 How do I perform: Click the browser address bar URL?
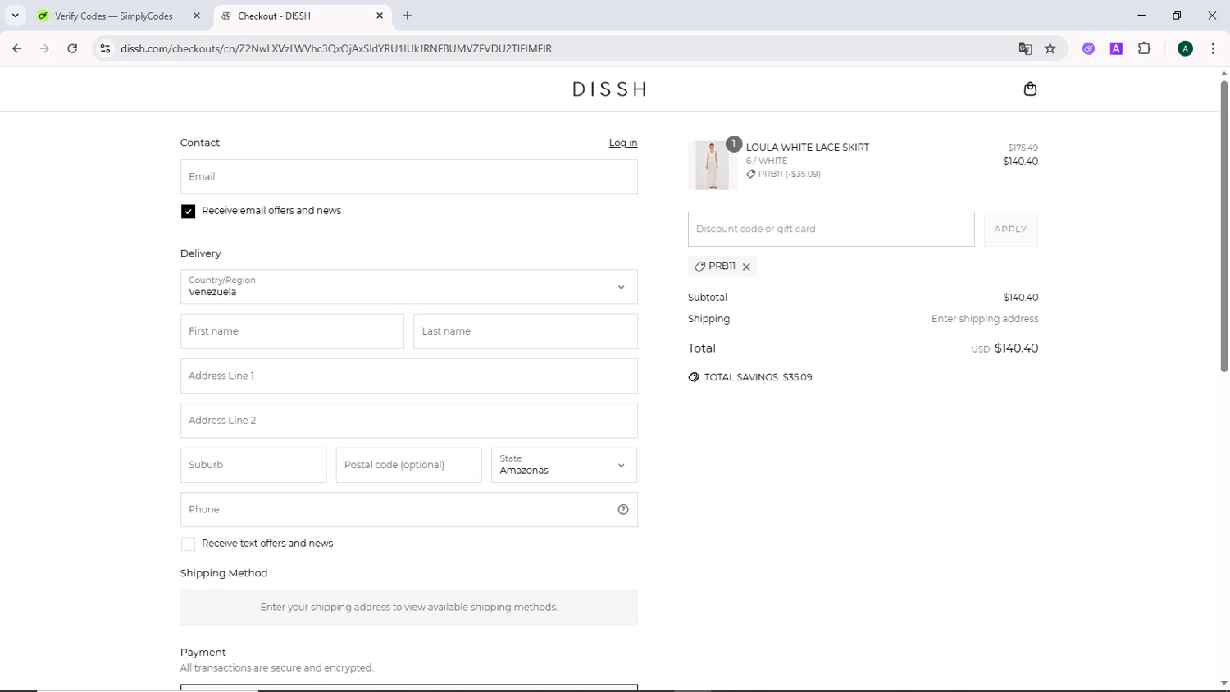point(336,48)
